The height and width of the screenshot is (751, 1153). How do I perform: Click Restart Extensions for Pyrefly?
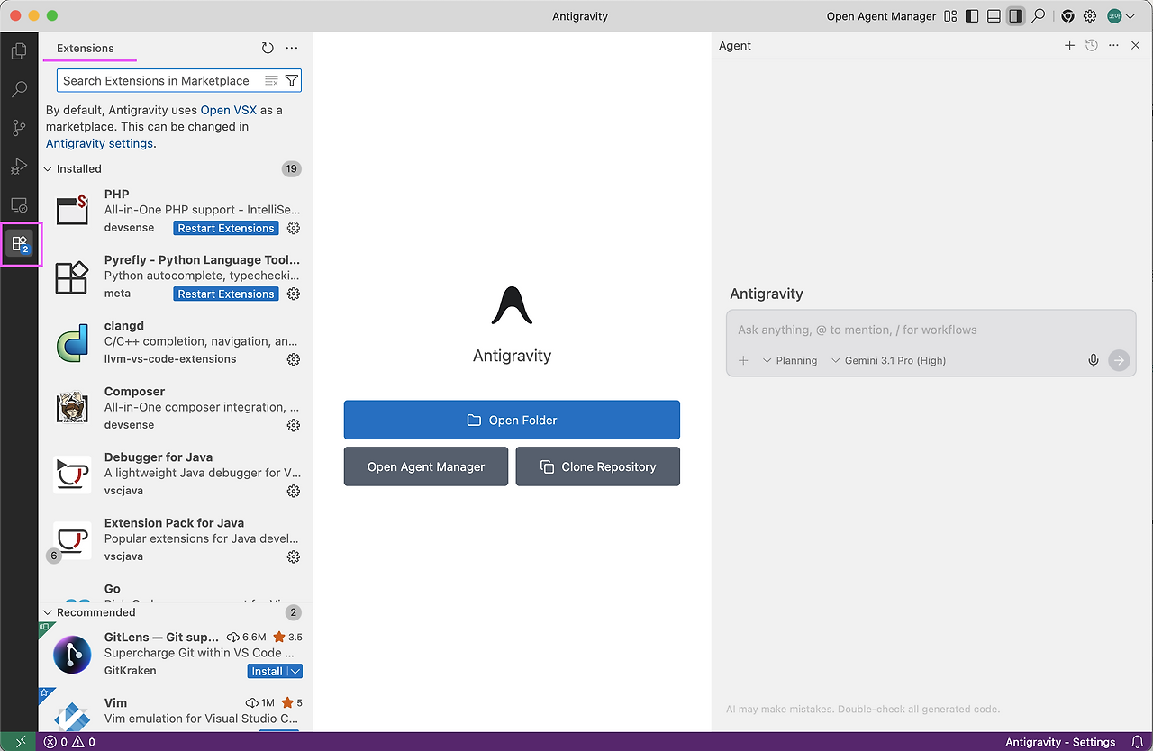226,294
